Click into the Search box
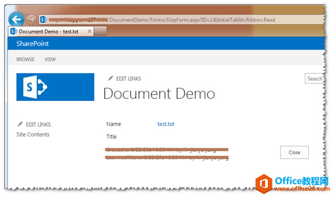This screenshot has height=197, width=333. click(314, 79)
